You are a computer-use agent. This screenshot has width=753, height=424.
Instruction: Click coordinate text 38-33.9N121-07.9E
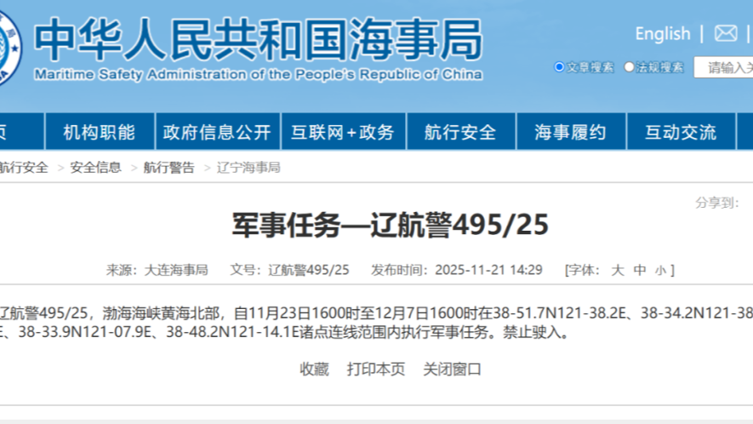[84, 332]
